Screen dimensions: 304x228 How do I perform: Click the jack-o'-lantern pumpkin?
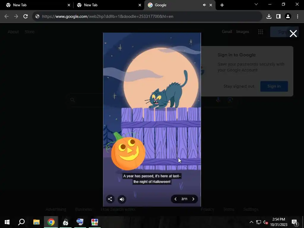[128, 153]
